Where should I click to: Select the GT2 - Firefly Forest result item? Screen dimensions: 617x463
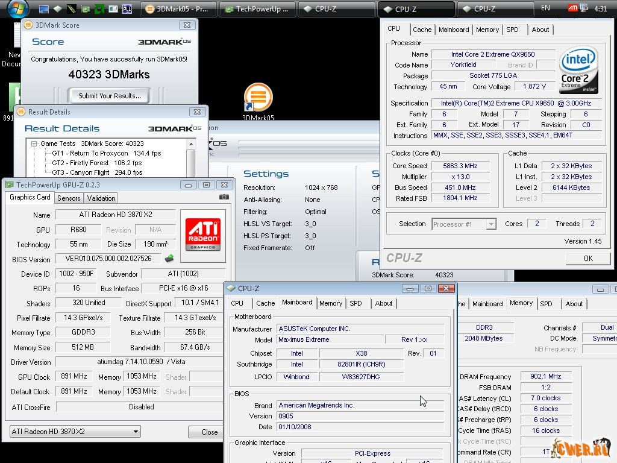point(80,163)
